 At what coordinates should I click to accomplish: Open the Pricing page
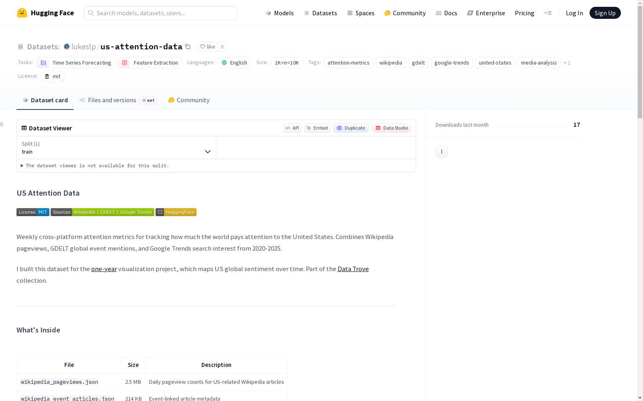click(x=524, y=13)
